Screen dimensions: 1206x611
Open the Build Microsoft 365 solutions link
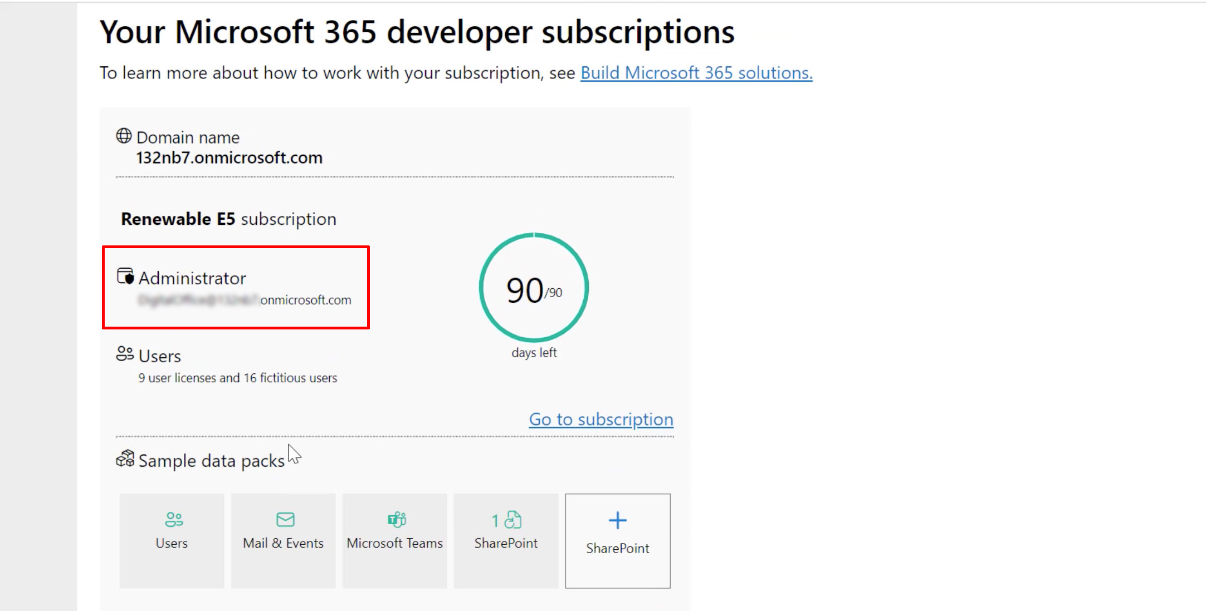(x=696, y=73)
